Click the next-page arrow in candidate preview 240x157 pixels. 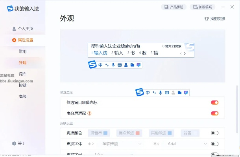185,53
